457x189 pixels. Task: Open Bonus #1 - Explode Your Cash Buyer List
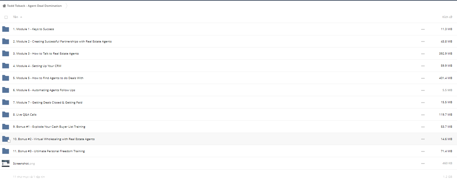pyautogui.click(x=49, y=127)
